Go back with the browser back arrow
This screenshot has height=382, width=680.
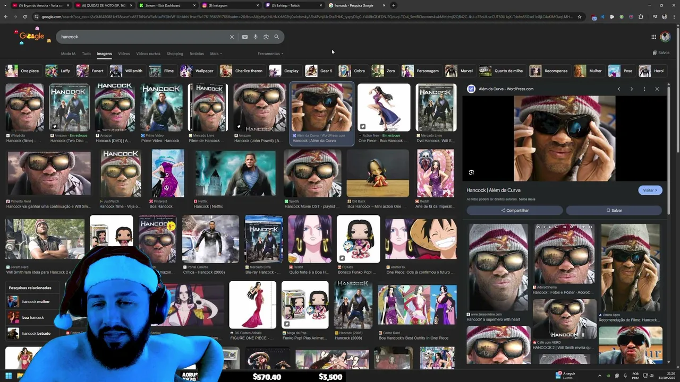pyautogui.click(x=6, y=17)
